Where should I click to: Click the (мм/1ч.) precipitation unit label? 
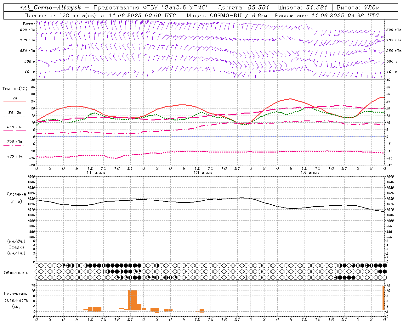tap(16, 253)
